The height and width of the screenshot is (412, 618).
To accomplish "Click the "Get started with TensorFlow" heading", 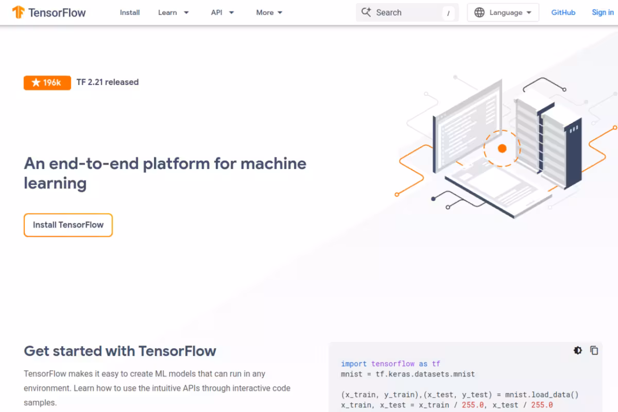I will tap(120, 351).
